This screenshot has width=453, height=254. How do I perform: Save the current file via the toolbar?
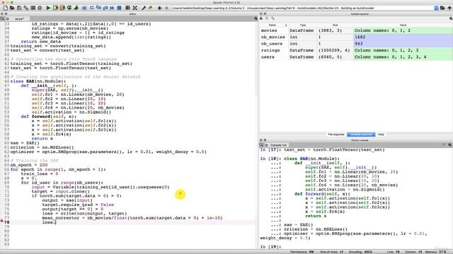19,8
